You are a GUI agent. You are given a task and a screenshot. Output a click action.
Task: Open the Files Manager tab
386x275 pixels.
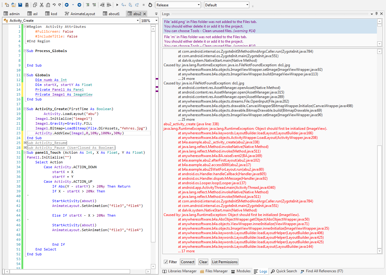tap(214, 271)
